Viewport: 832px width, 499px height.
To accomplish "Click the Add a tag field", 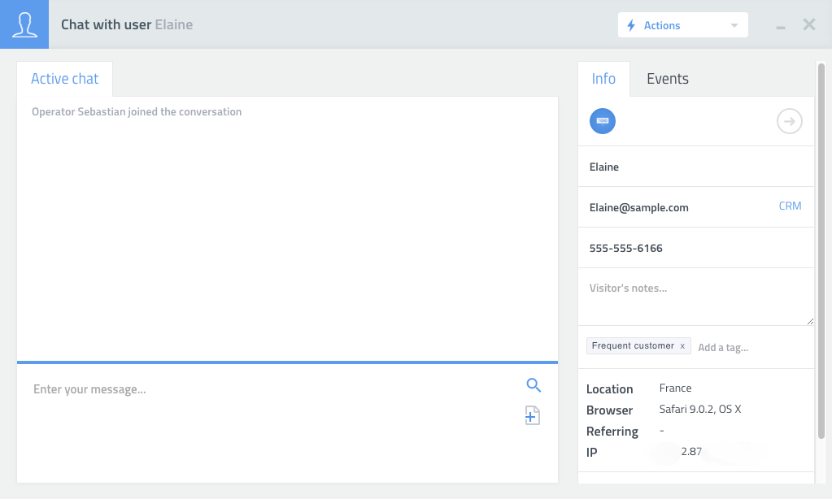I will coord(748,347).
